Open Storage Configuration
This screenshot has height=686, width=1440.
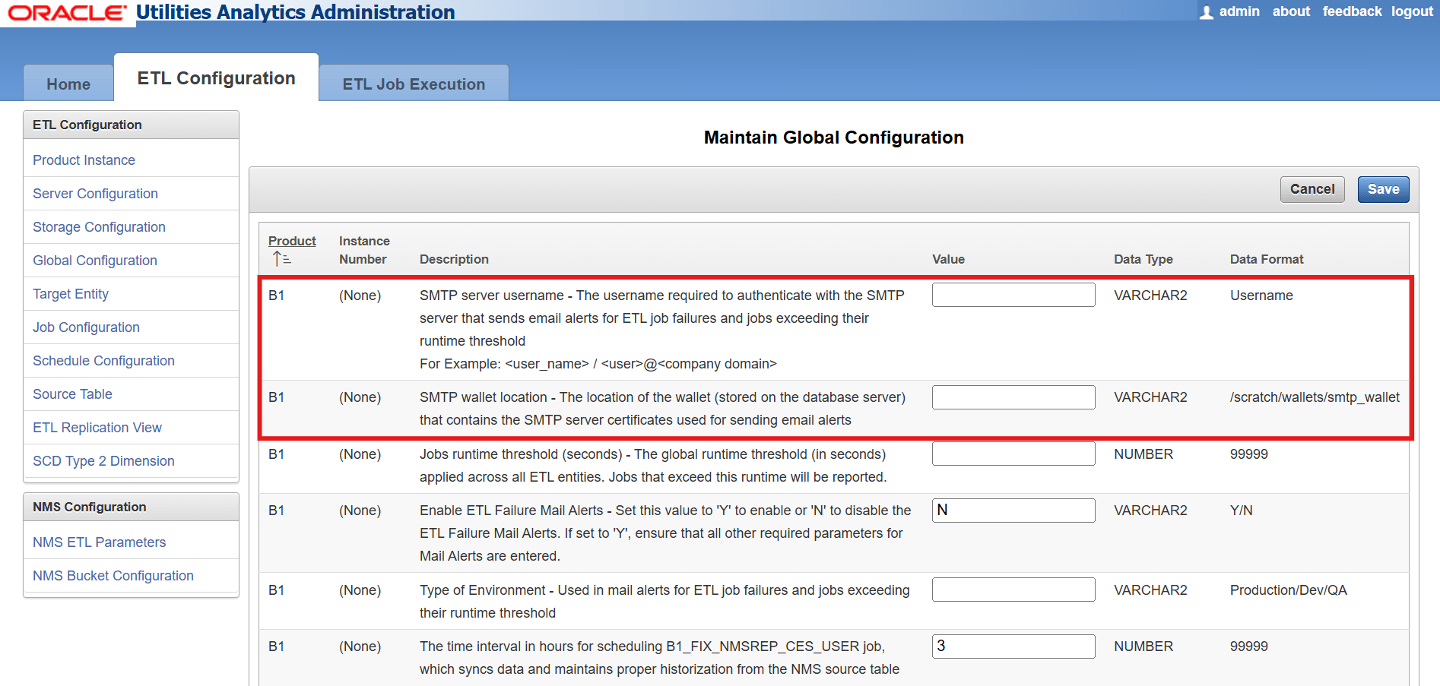click(x=99, y=226)
